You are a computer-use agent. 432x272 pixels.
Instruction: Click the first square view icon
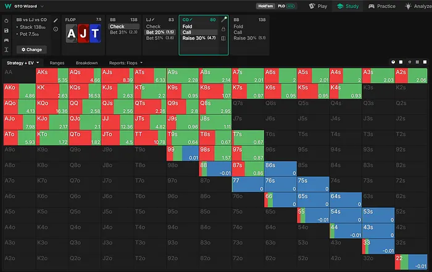point(401,62)
